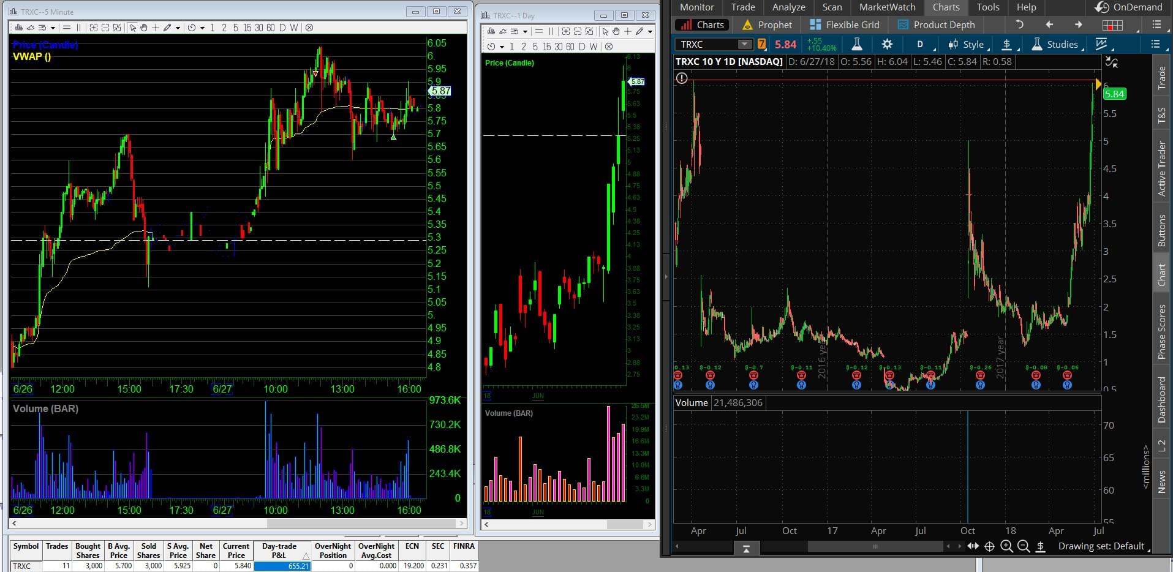Screen dimensions: 1173x572
Task: Expand the clock range dropdown in 5 Minute chart
Action: [x=202, y=28]
